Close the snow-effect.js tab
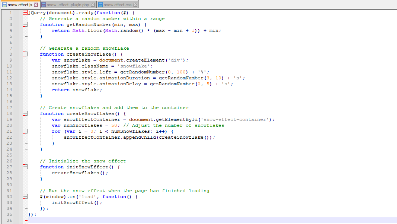 pyautogui.click(x=36, y=5)
